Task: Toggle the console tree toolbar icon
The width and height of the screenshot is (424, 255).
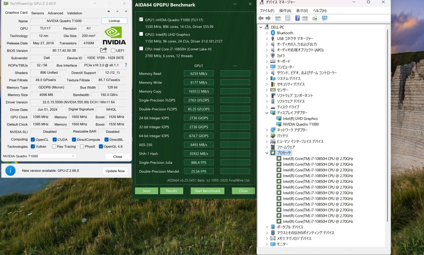Action: pos(278,18)
